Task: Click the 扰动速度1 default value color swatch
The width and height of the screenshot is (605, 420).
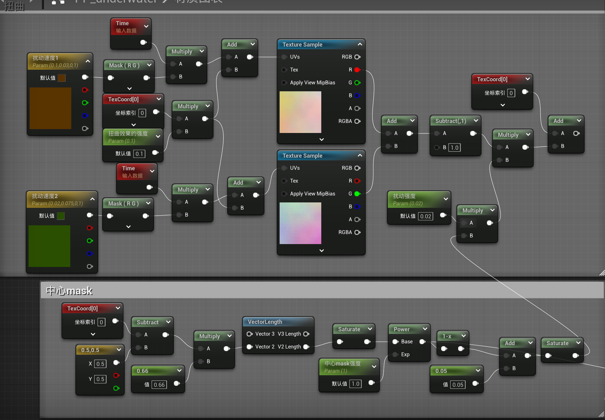Action: pyautogui.click(x=61, y=78)
